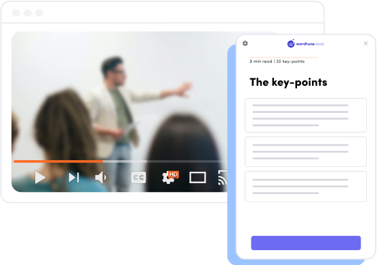The width and height of the screenshot is (377, 265).
Task: Select the second key-point card
Action: pos(306,151)
